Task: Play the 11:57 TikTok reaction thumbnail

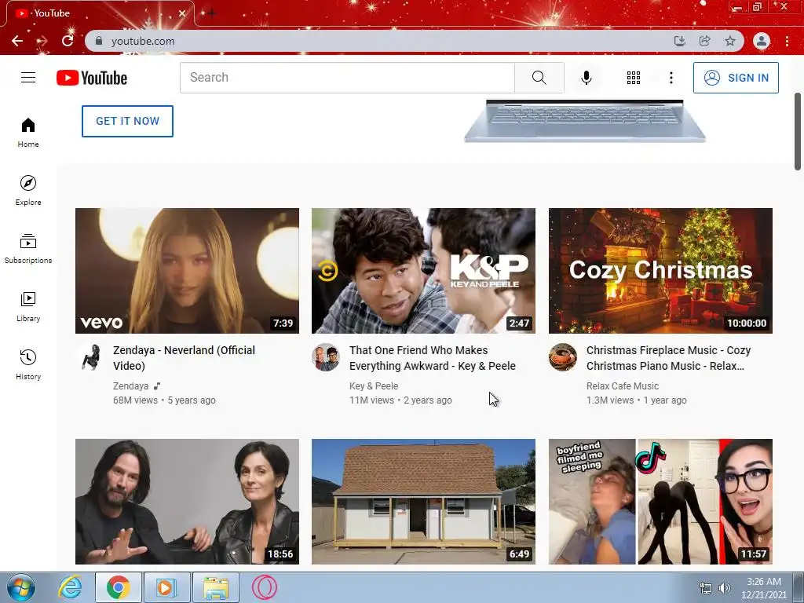Action: pyautogui.click(x=660, y=502)
